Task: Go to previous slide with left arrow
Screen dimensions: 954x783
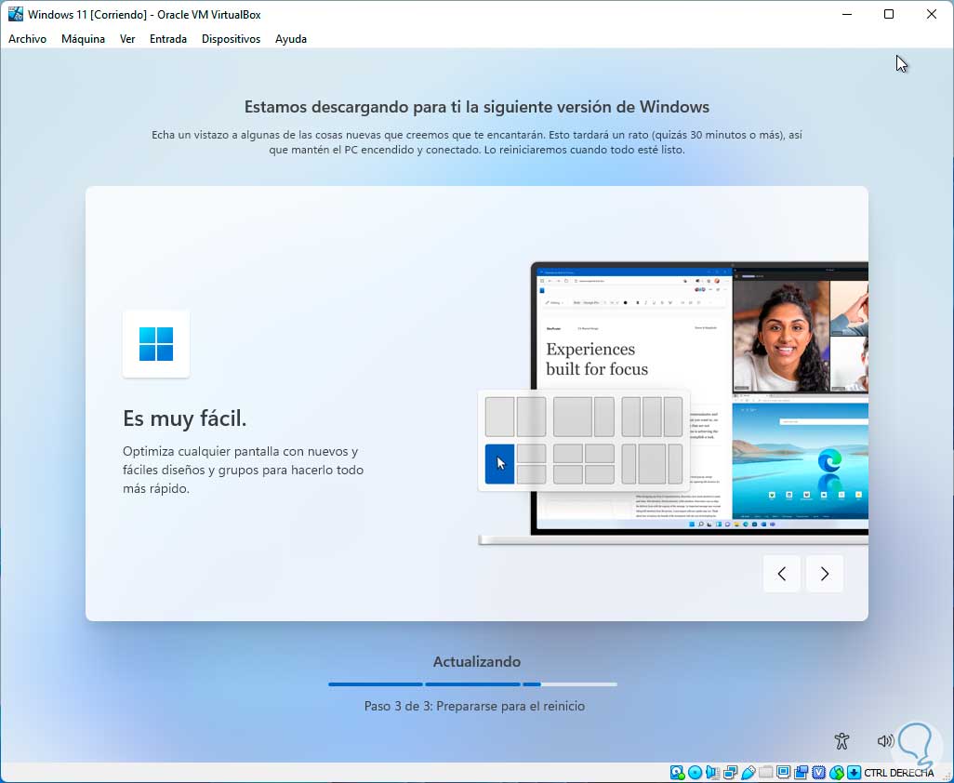Action: click(x=782, y=573)
